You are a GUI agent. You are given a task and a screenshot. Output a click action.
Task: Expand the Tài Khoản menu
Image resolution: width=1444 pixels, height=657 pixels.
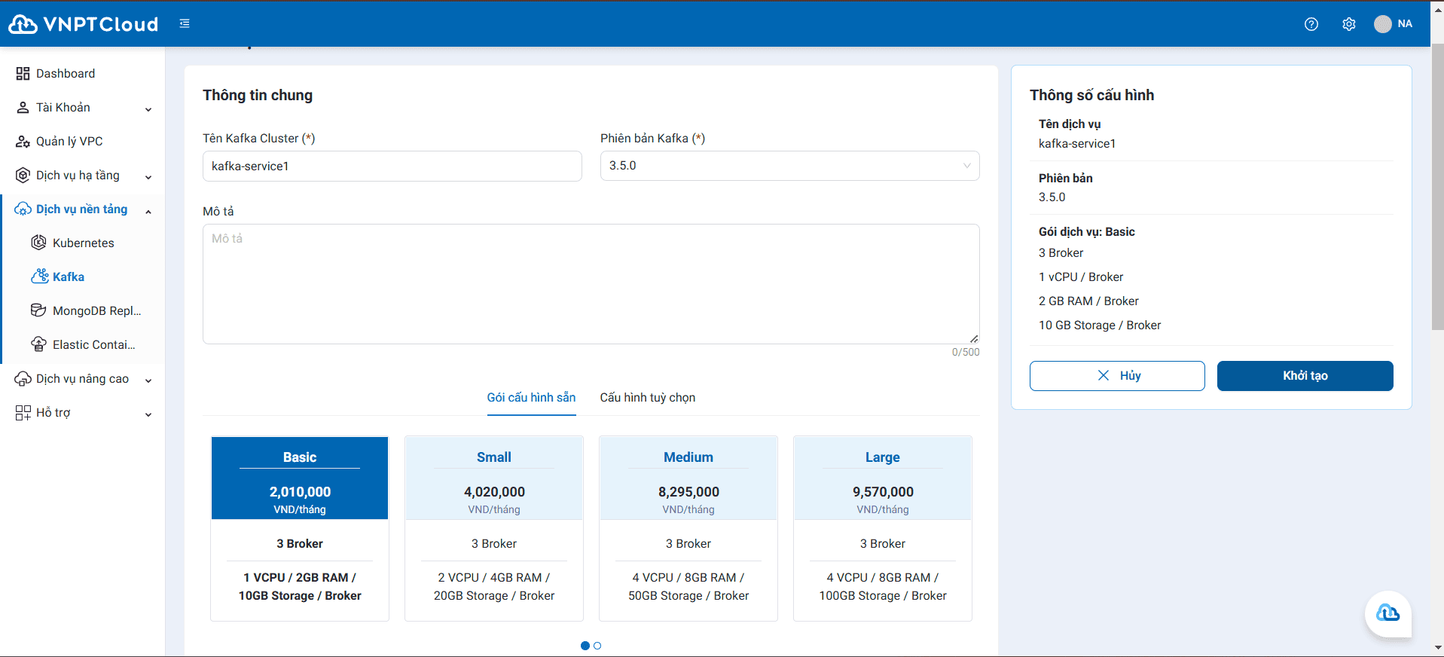point(83,108)
